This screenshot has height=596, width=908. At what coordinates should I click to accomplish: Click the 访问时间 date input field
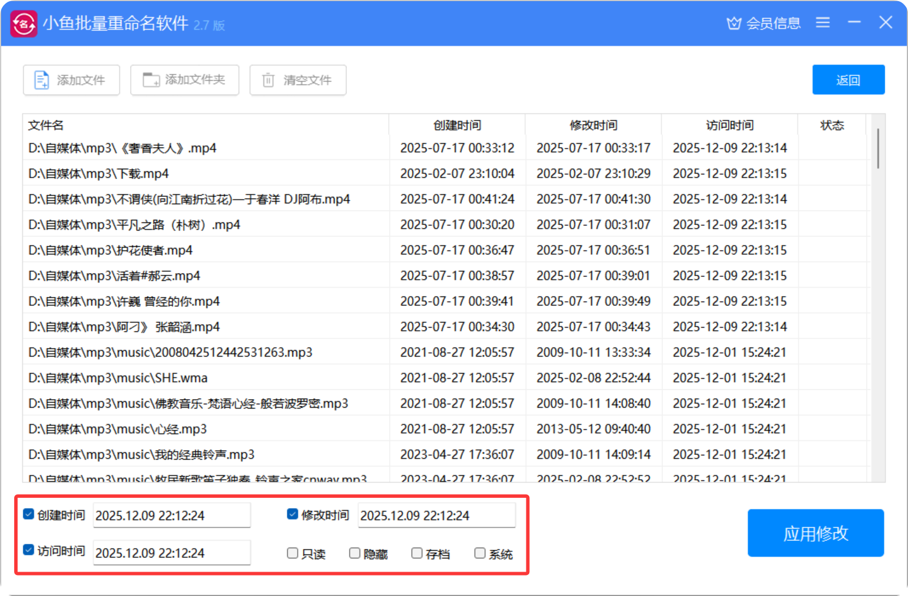[171, 553]
